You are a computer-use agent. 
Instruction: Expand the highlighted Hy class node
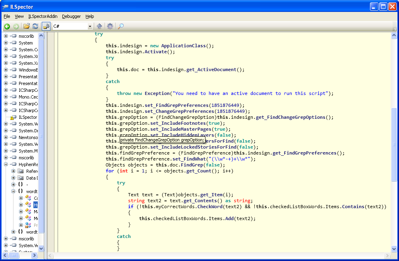point(21,205)
